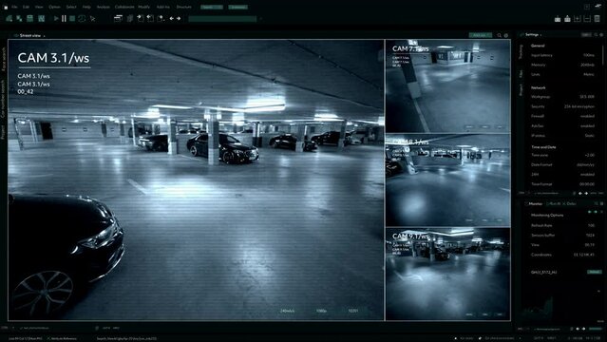Click the second briefcase icon top right
Viewport: 607px width, 342px height.
point(567,19)
